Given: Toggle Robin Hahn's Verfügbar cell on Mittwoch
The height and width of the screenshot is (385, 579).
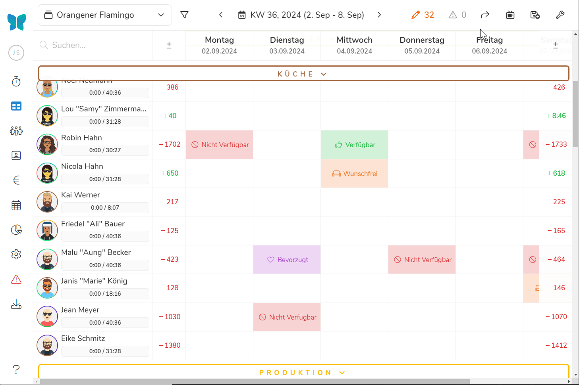Looking at the screenshot, I should click(354, 145).
